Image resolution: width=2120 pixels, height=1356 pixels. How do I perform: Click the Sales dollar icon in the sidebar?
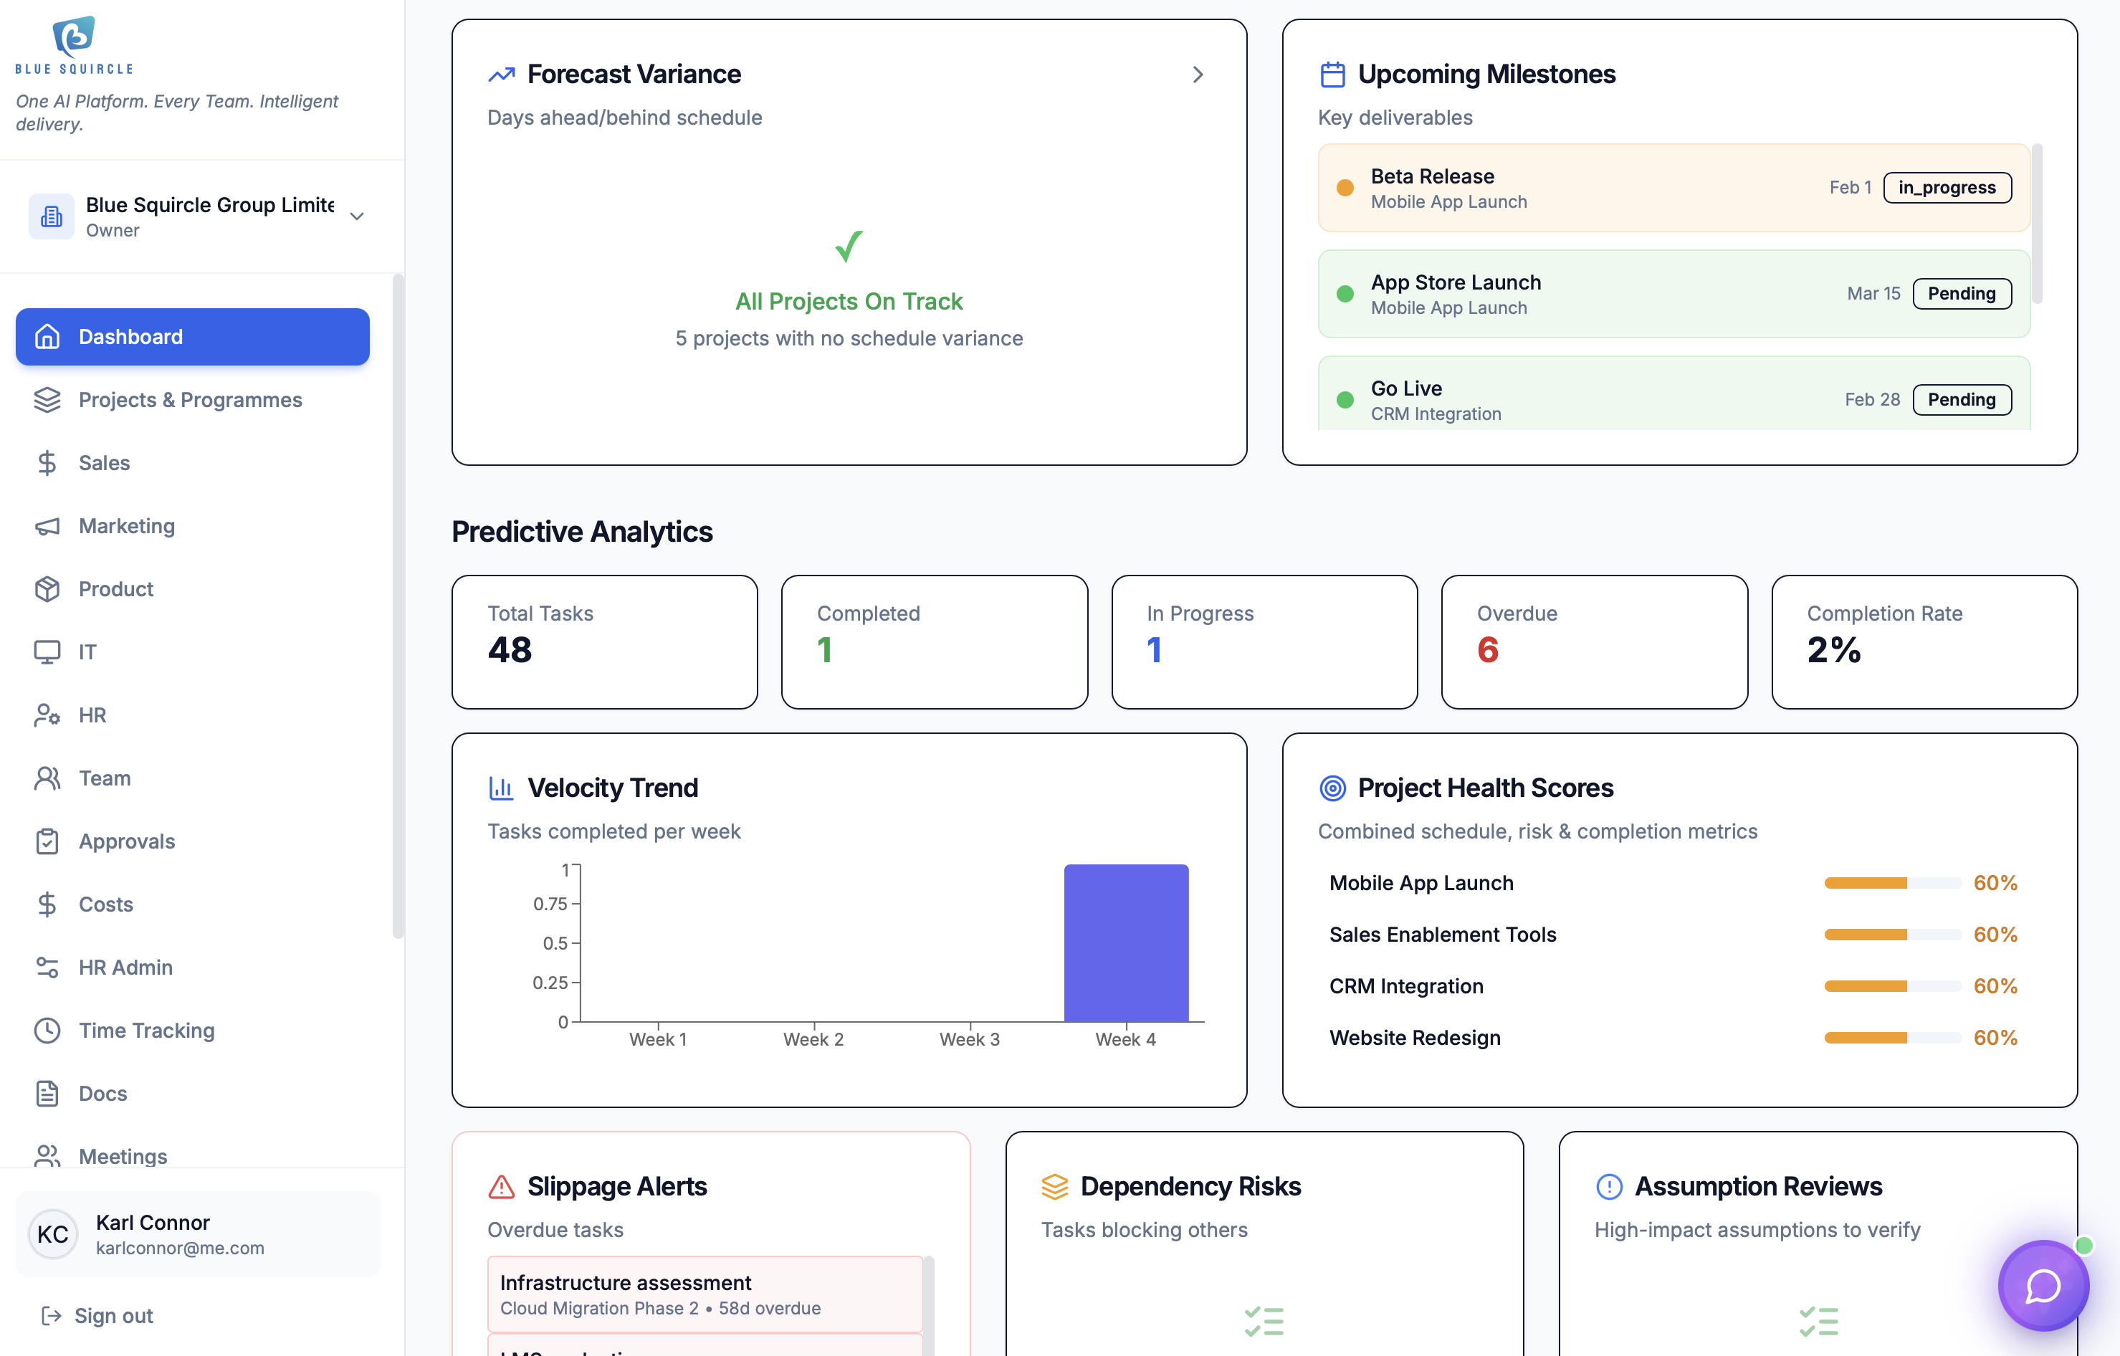(x=47, y=462)
